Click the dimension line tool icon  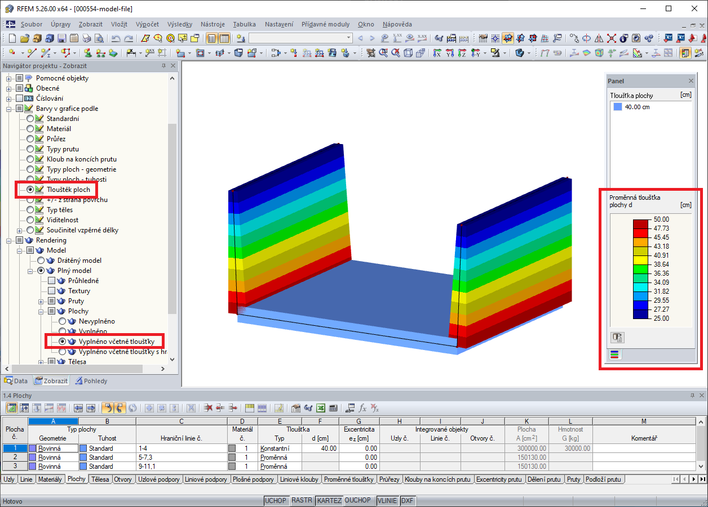coord(131,52)
